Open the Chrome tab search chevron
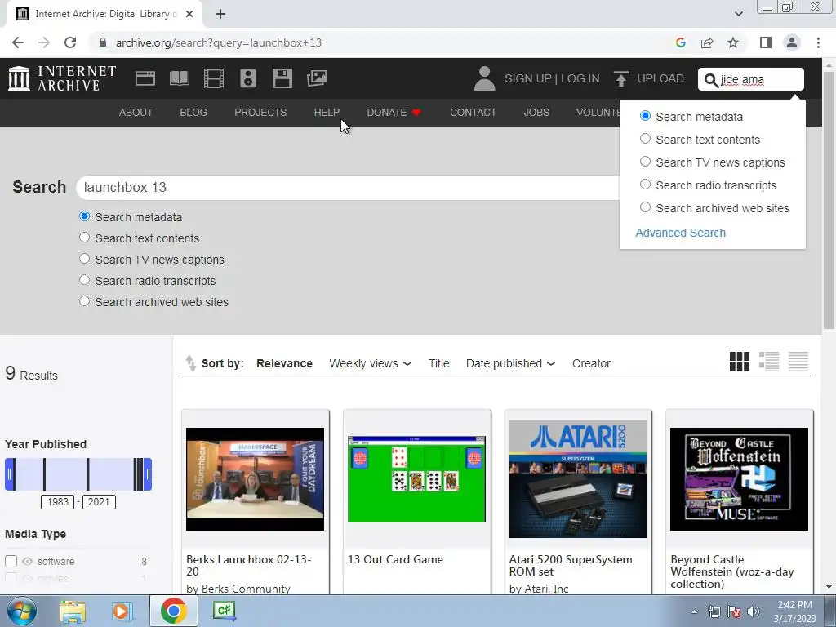 (x=738, y=14)
